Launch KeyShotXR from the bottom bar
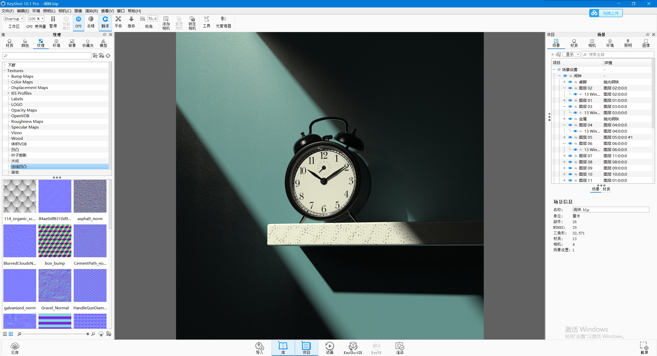Image resolution: width=657 pixels, height=356 pixels. coord(353,348)
